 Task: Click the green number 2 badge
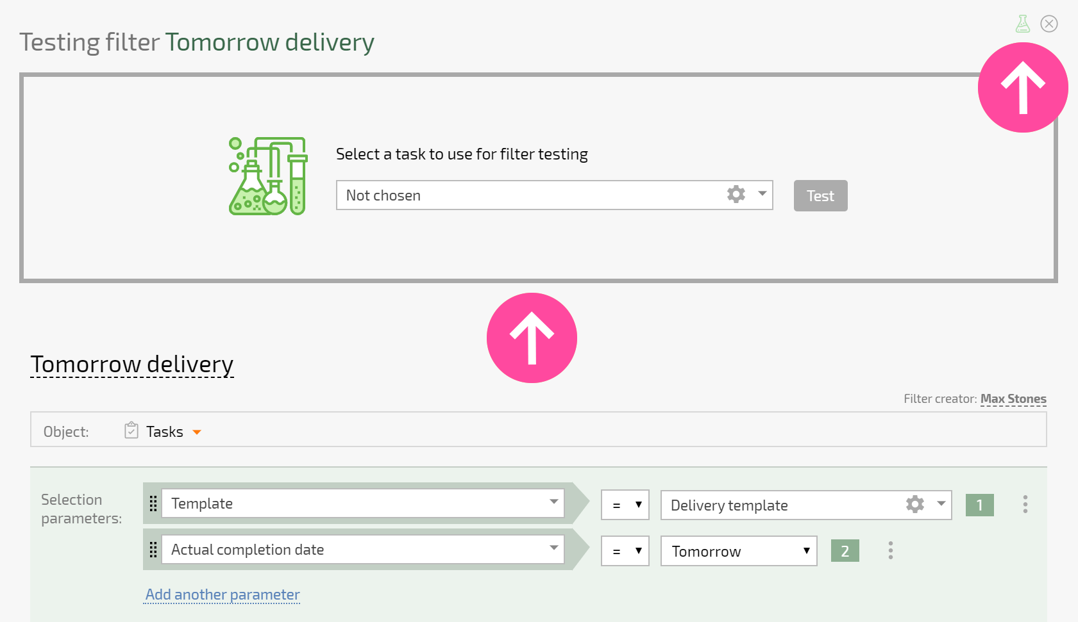tap(845, 551)
